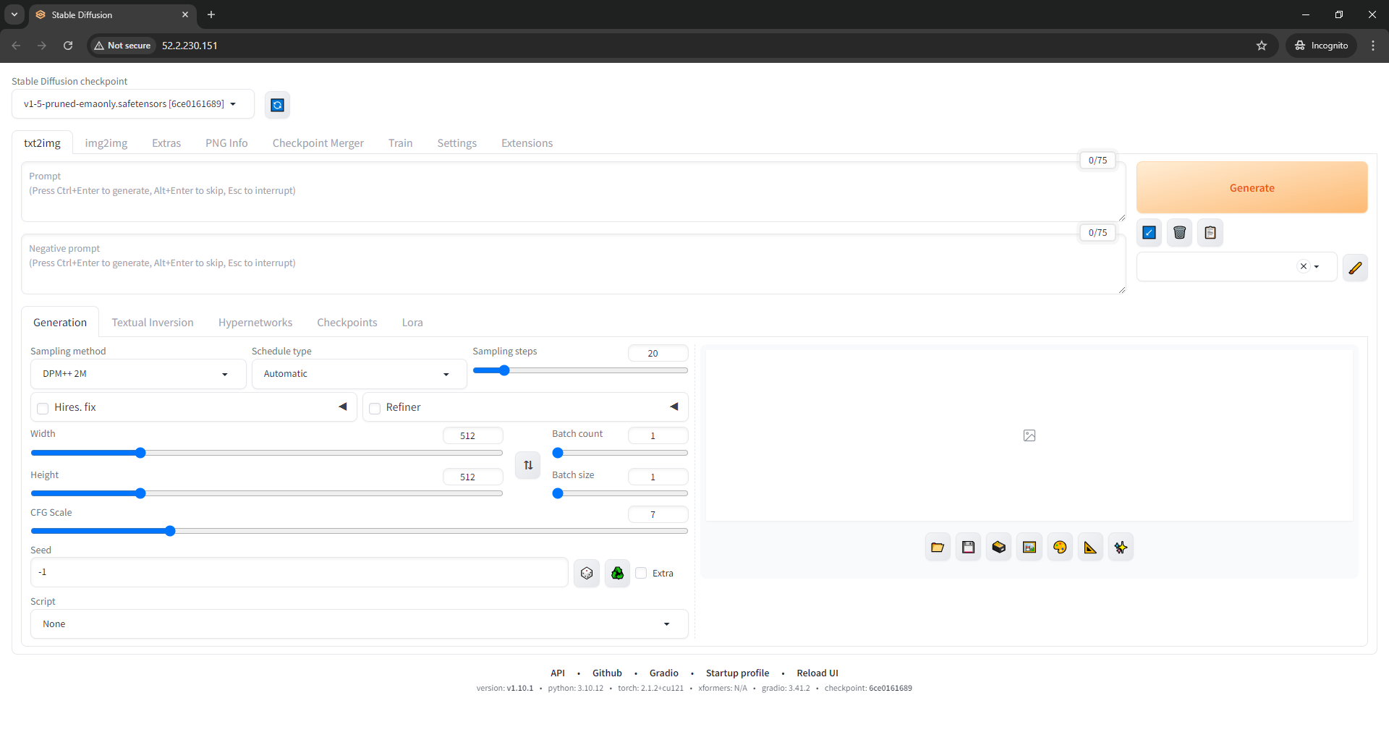Image resolution: width=1389 pixels, height=732 pixels.
Task: Switch to Checkpoints sub-tab
Action: coord(347,323)
